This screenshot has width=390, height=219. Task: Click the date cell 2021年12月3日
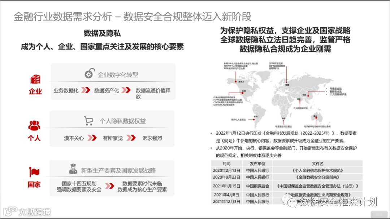click(x=226, y=201)
